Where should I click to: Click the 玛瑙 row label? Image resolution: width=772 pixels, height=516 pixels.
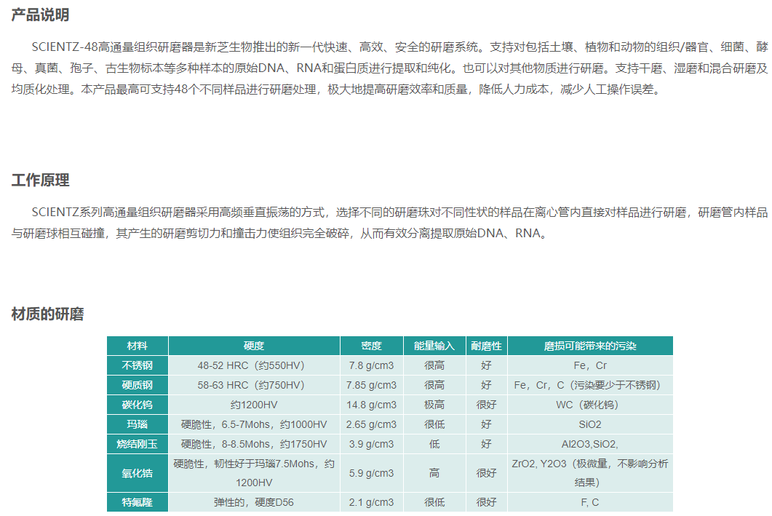[x=138, y=424]
